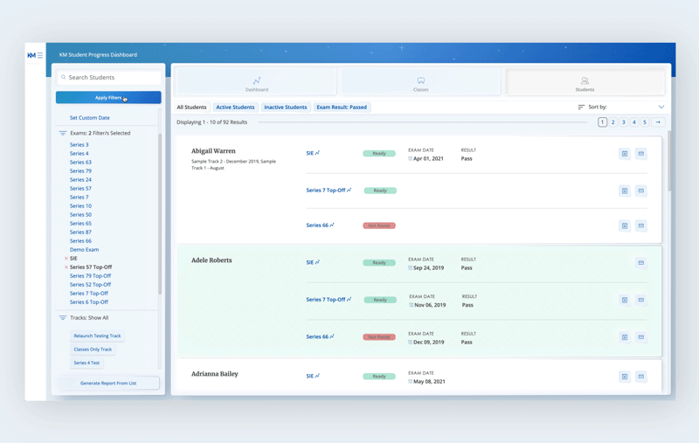Switch to the Dashboard tab
Image resolution: width=699 pixels, height=443 pixels.
[257, 83]
